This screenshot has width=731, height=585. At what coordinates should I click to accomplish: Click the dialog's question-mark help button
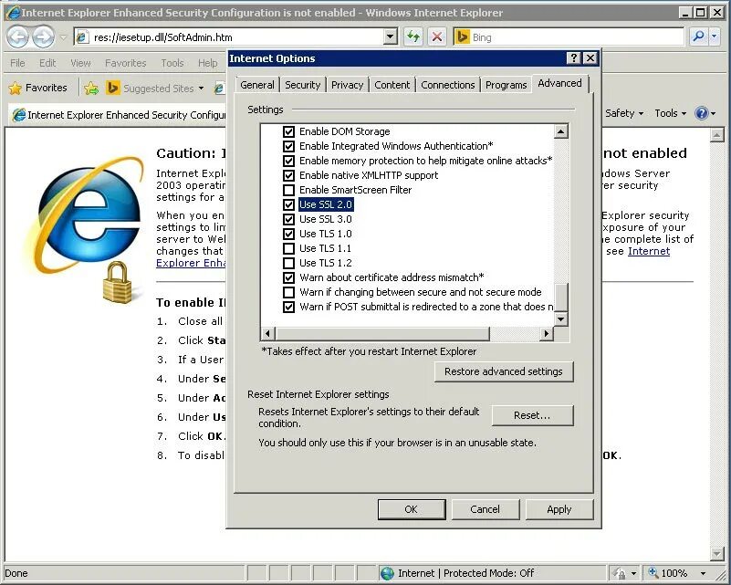pyautogui.click(x=574, y=57)
